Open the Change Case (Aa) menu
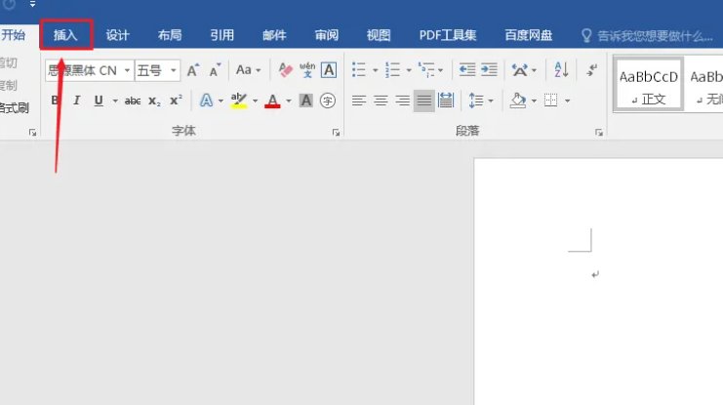723x405 pixels. pos(248,70)
